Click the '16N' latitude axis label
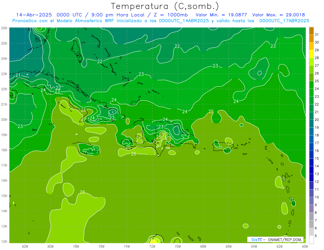The image size is (324, 250). pyautogui.click(x=4, y=180)
